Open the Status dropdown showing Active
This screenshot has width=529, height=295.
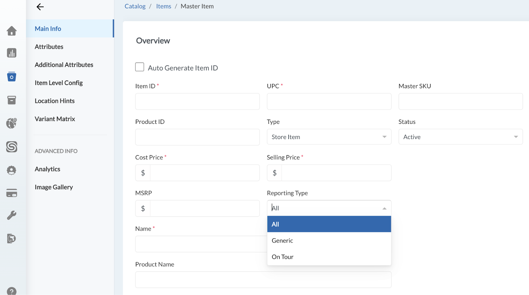click(x=460, y=137)
